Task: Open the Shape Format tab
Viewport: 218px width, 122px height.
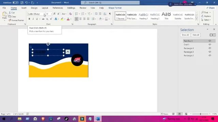Action: tap(115, 8)
